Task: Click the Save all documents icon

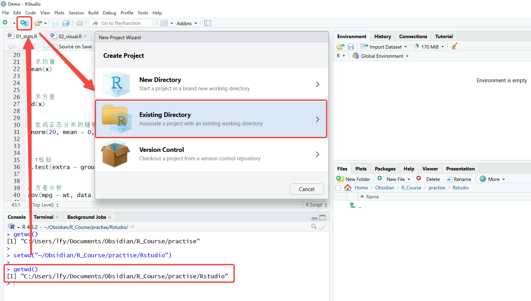Action: click(x=66, y=23)
